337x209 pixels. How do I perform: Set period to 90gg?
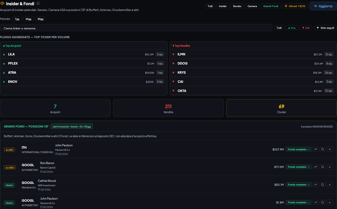click(41, 19)
